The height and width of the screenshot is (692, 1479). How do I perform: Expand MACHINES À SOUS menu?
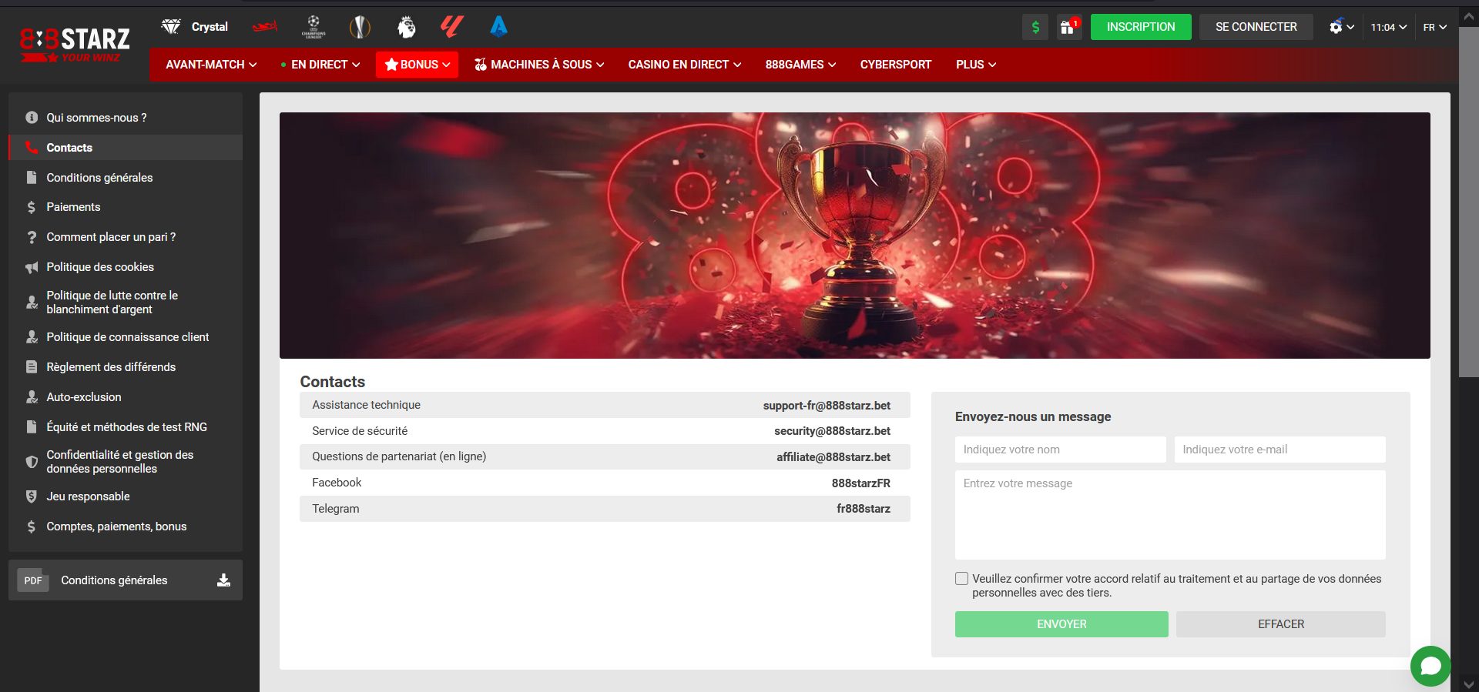[x=539, y=65]
